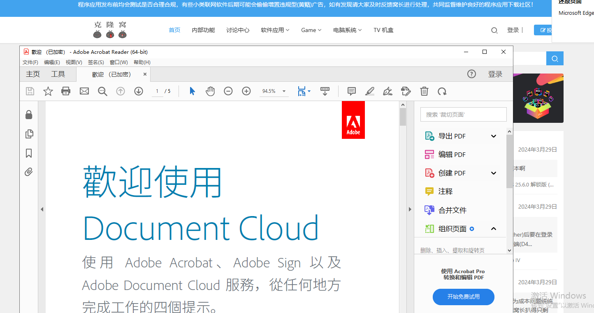Click the edit page toolbar icon
This screenshot has width=594, height=313.
pyautogui.click(x=406, y=91)
